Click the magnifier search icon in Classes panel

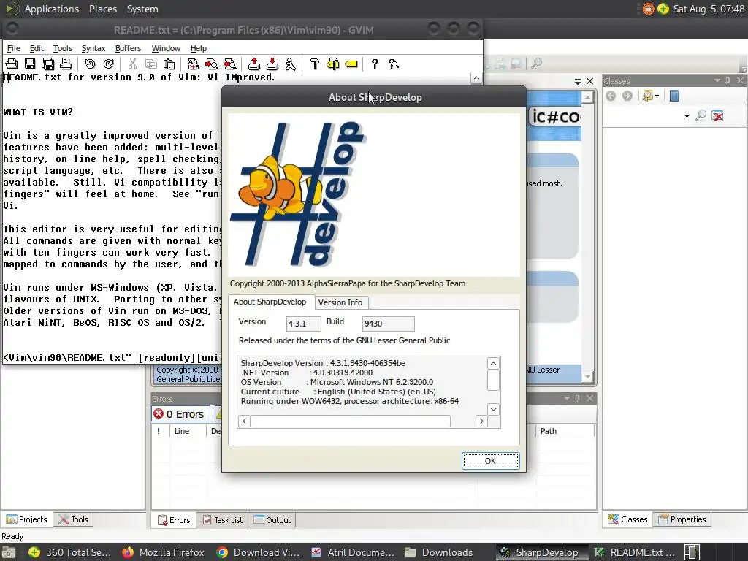[x=701, y=115]
